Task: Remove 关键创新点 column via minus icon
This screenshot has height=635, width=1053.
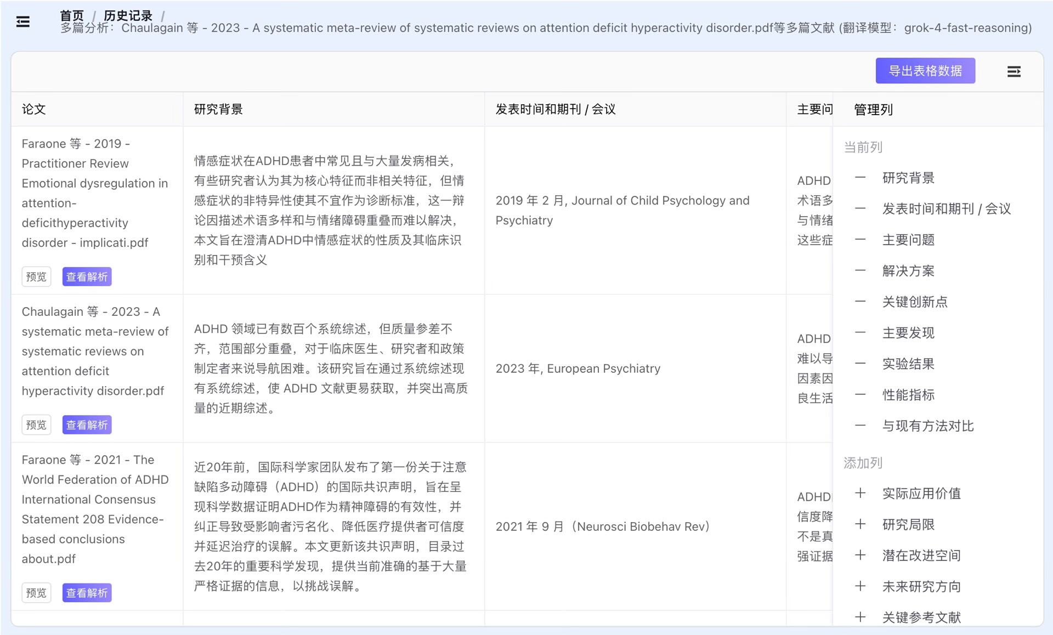Action: tap(860, 302)
